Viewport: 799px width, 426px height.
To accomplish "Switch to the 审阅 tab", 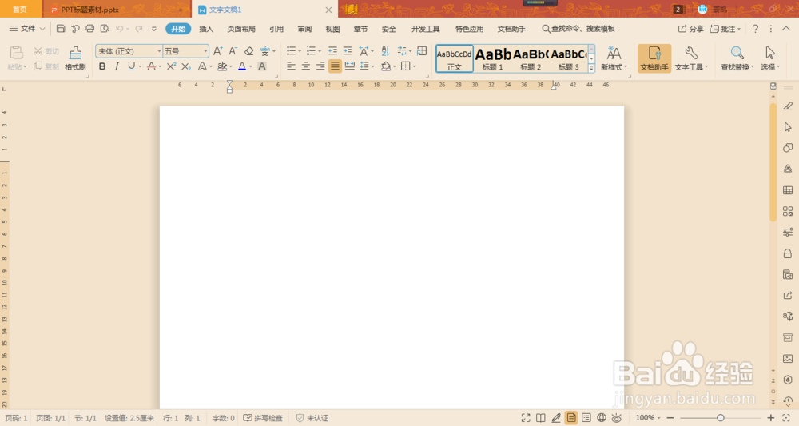I will click(304, 29).
